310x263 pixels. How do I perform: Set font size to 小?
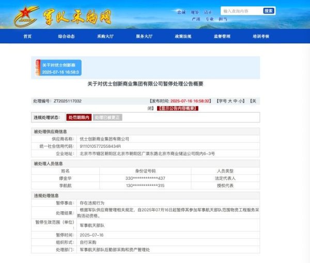tap(240, 101)
